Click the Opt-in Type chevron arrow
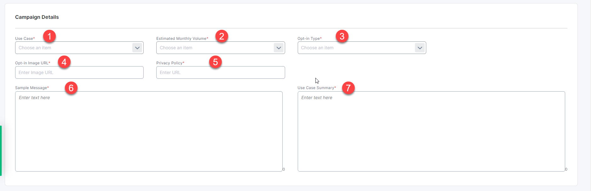The image size is (591, 191). coord(420,48)
